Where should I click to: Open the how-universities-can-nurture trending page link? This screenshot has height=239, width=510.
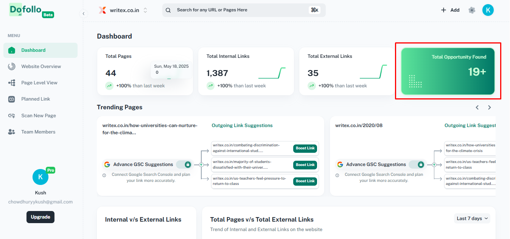(x=150, y=129)
